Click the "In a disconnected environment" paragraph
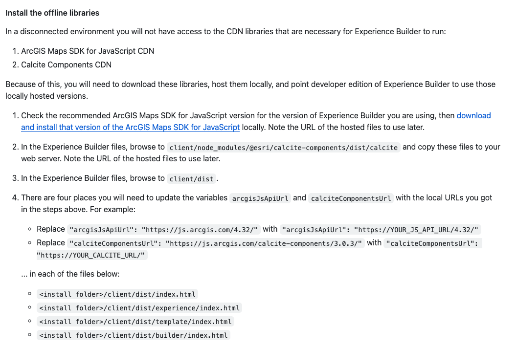The image size is (517, 348). click(225, 32)
